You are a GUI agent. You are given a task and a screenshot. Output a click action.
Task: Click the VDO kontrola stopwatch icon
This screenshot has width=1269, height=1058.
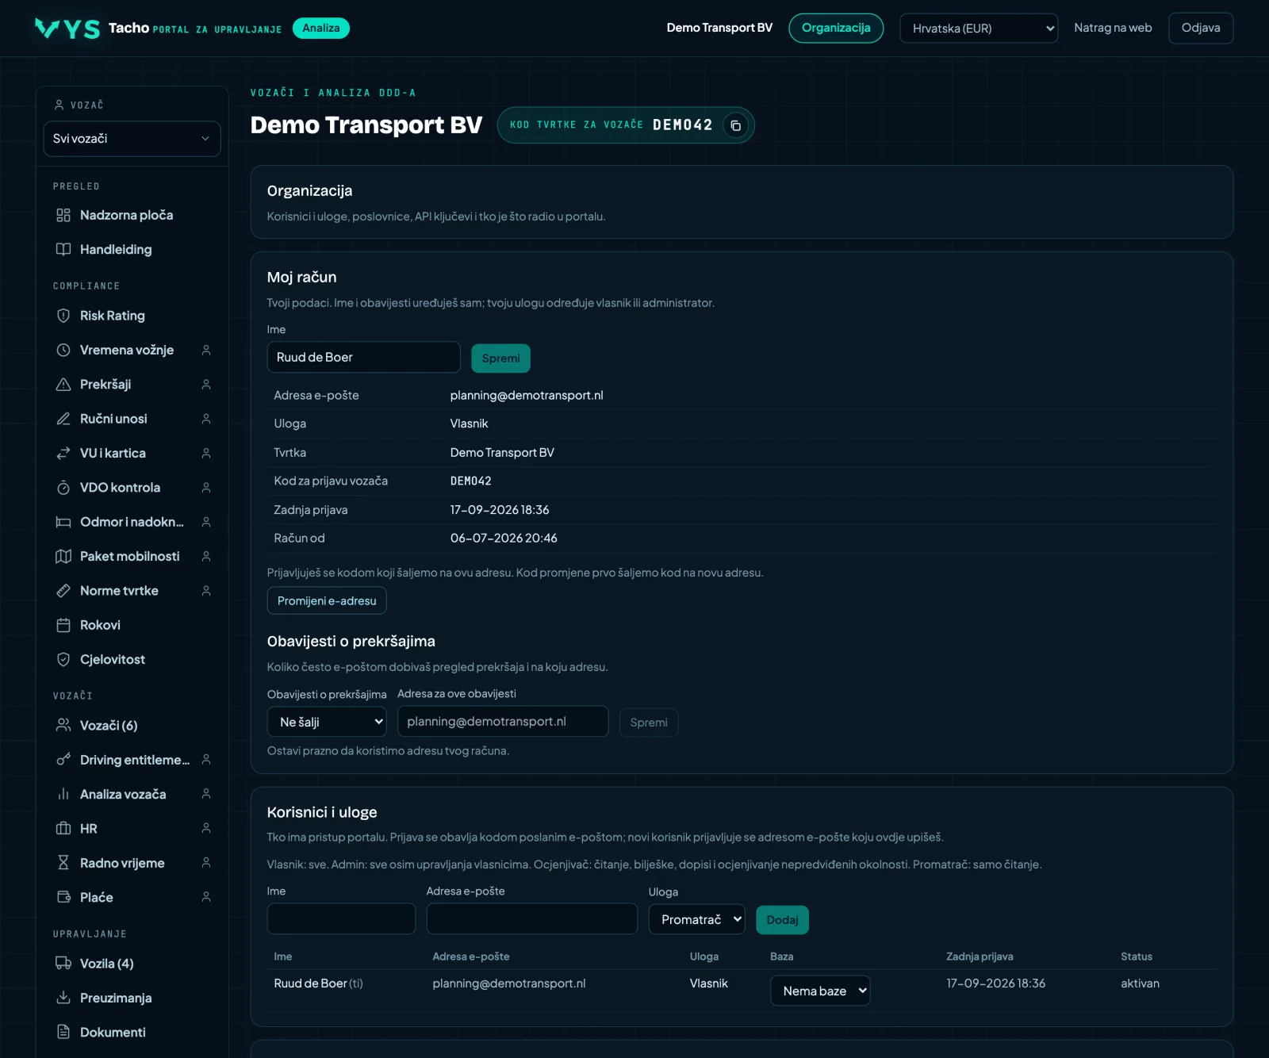[x=63, y=487]
